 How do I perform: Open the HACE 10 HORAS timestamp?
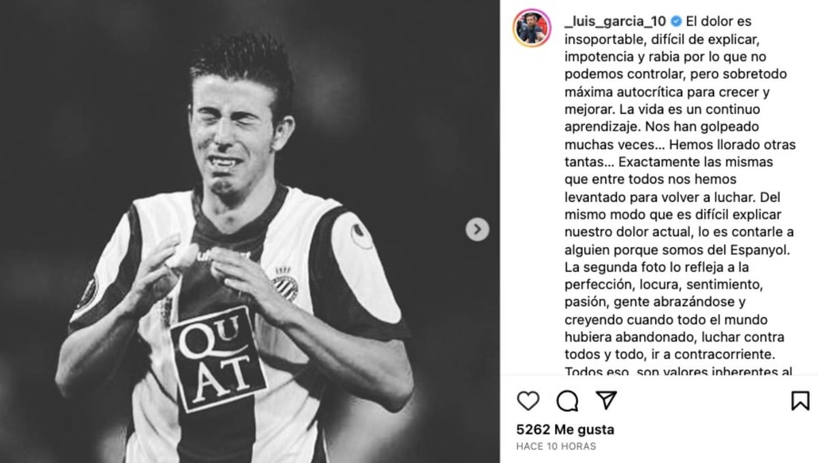[x=556, y=446]
